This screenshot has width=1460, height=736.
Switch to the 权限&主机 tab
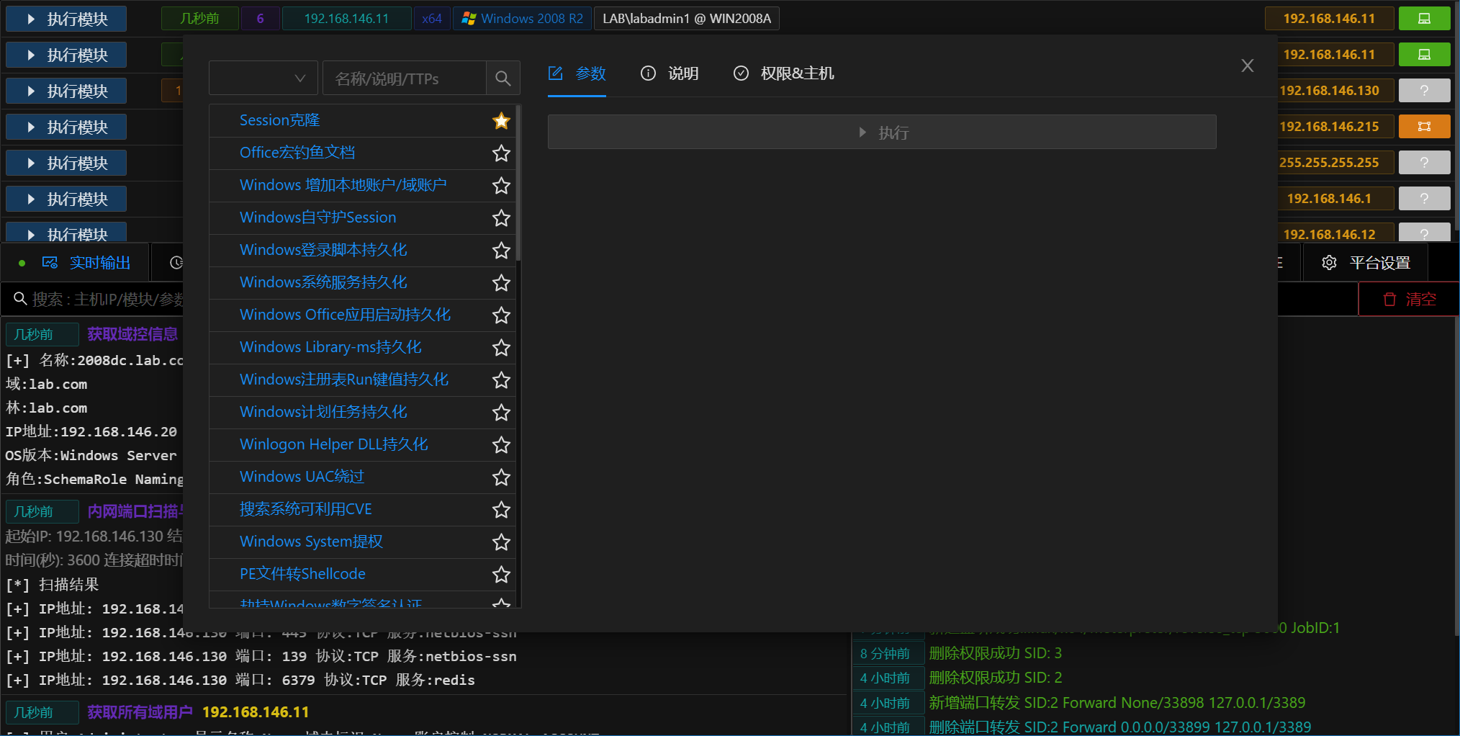coord(783,73)
